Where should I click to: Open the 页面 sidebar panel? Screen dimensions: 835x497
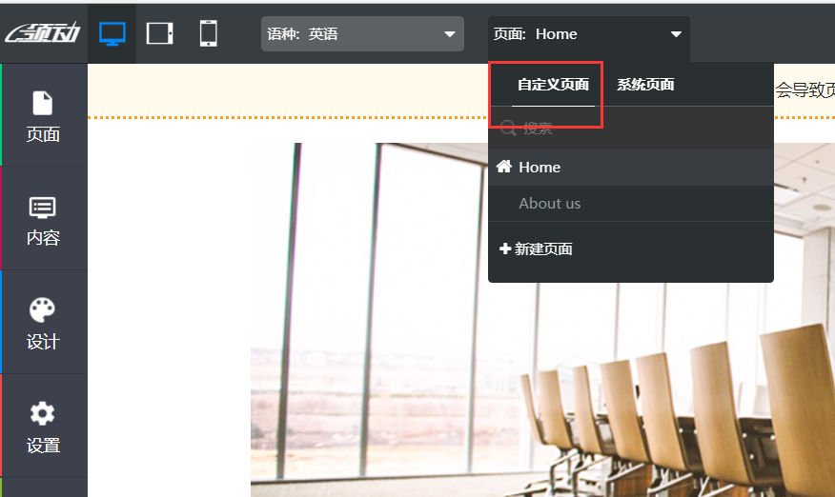tap(44, 115)
